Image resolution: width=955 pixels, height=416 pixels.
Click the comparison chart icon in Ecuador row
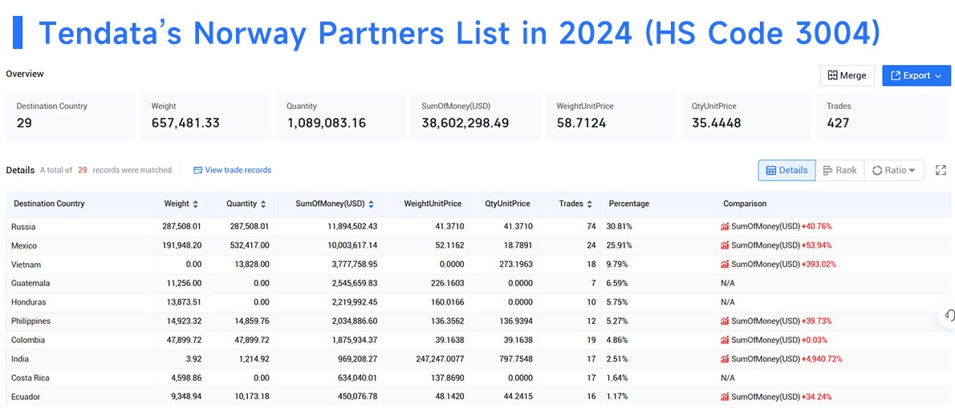pyautogui.click(x=725, y=397)
